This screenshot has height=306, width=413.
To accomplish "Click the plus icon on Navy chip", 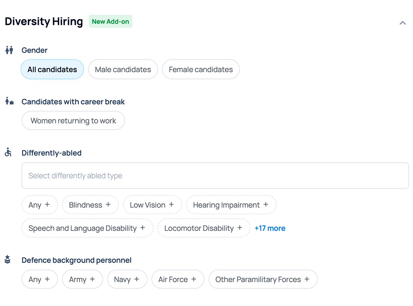I will click(137, 279).
